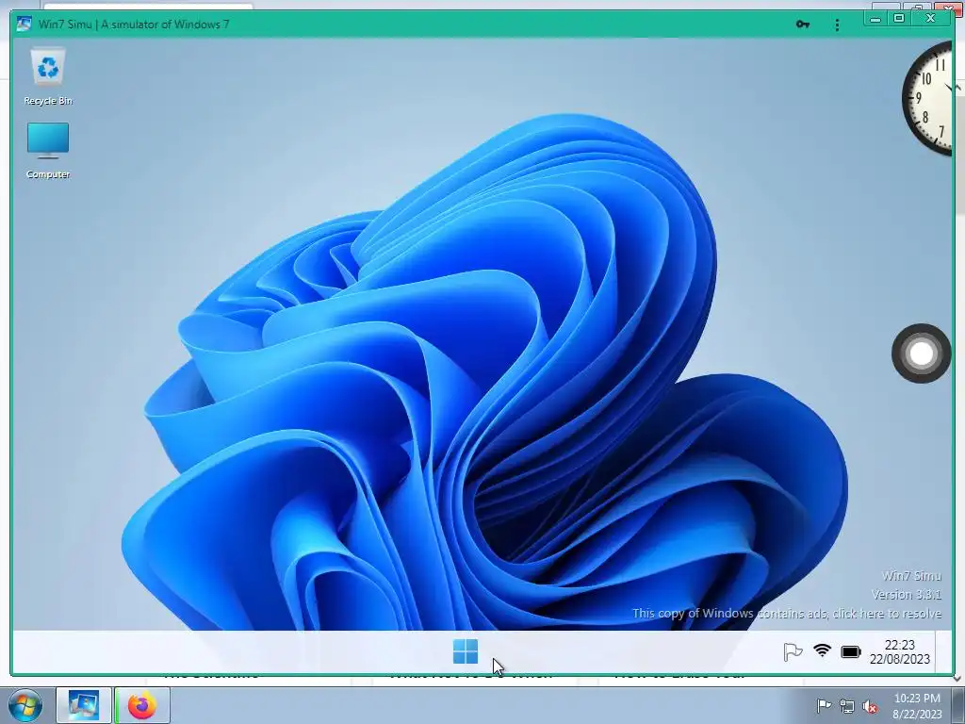Open the Recycle Bin desktop icon

pos(48,77)
